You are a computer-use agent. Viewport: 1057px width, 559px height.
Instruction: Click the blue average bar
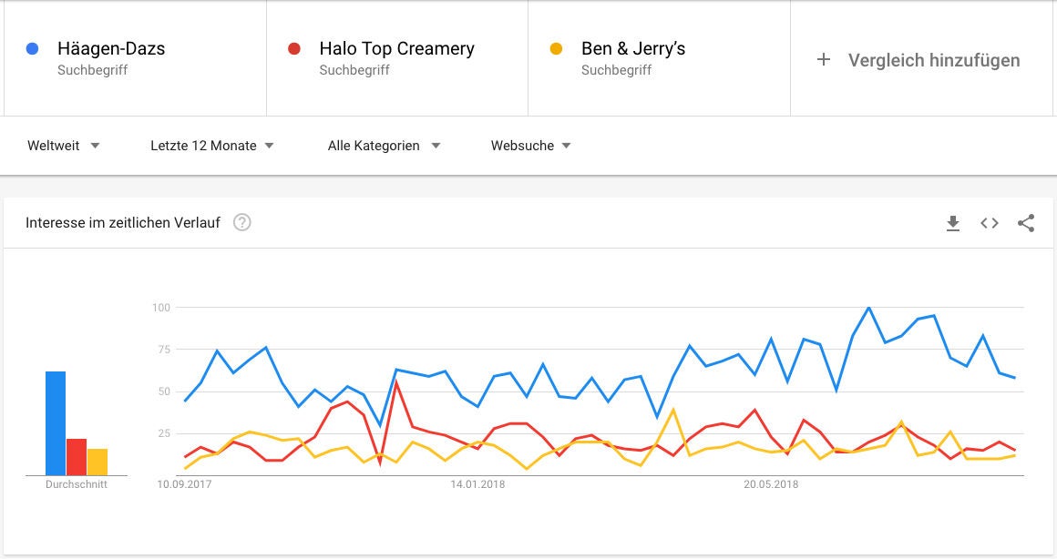coord(56,423)
